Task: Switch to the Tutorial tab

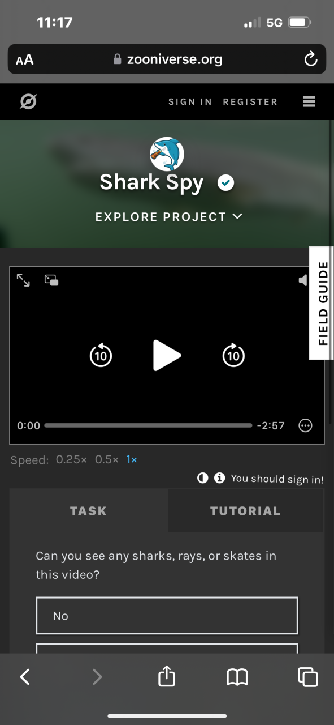Action: tap(245, 511)
